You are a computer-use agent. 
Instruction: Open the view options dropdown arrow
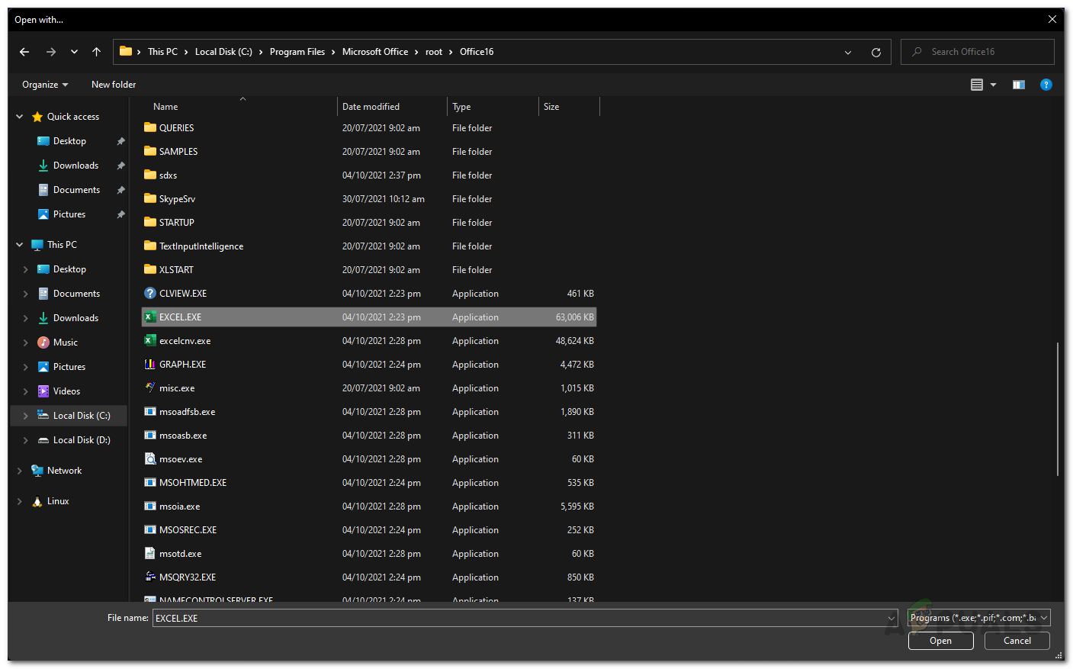993,85
